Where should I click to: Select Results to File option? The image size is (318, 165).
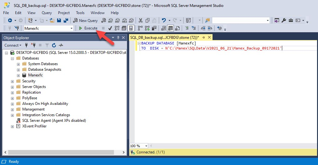(177, 28)
